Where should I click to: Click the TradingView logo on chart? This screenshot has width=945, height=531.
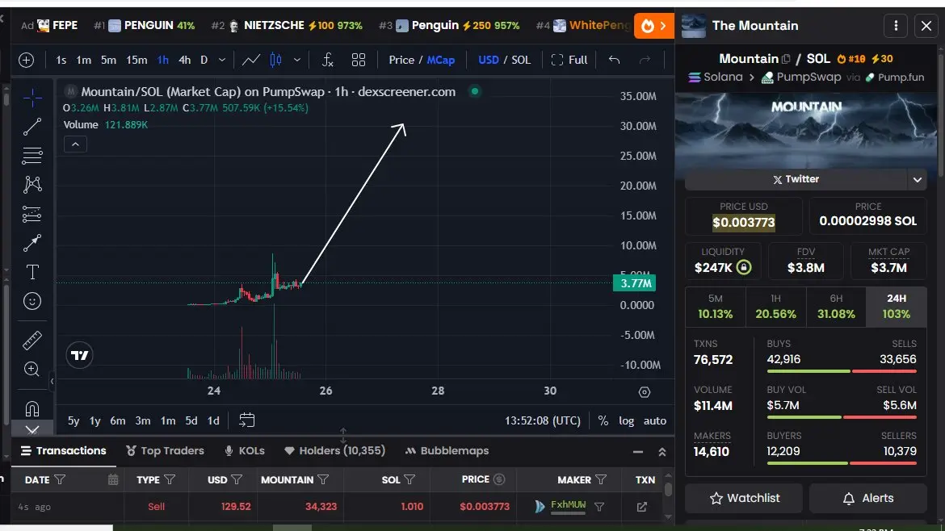[79, 355]
